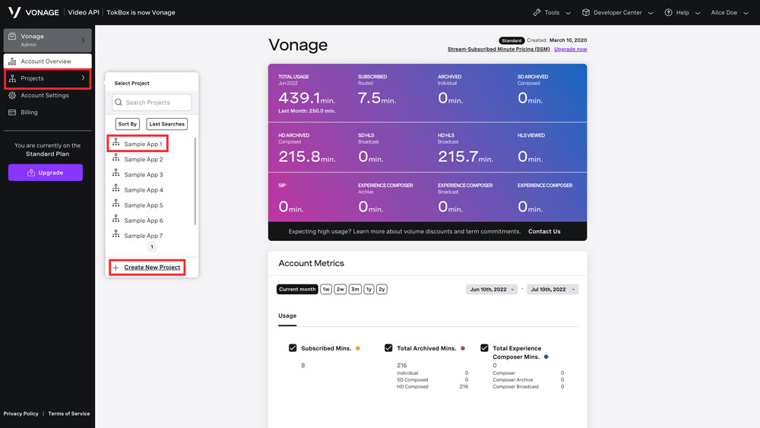760x428 pixels.
Task: Uncheck Total Experience Composer Mins. checkbox
Action: point(484,348)
